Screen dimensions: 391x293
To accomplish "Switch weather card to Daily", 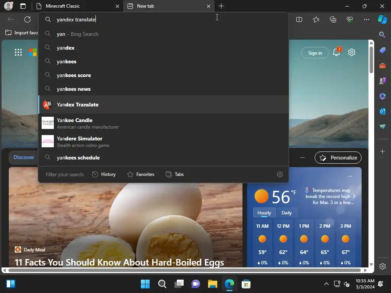I will point(286,213).
